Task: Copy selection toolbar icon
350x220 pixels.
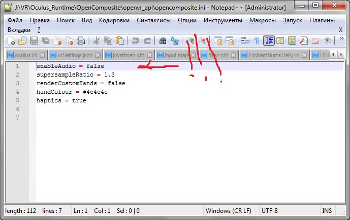Action: 108,41
